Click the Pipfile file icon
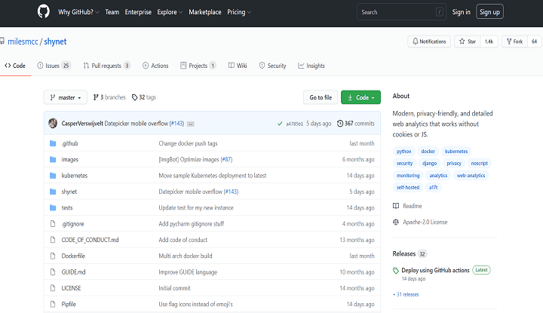The image size is (543, 313). pos(53,304)
